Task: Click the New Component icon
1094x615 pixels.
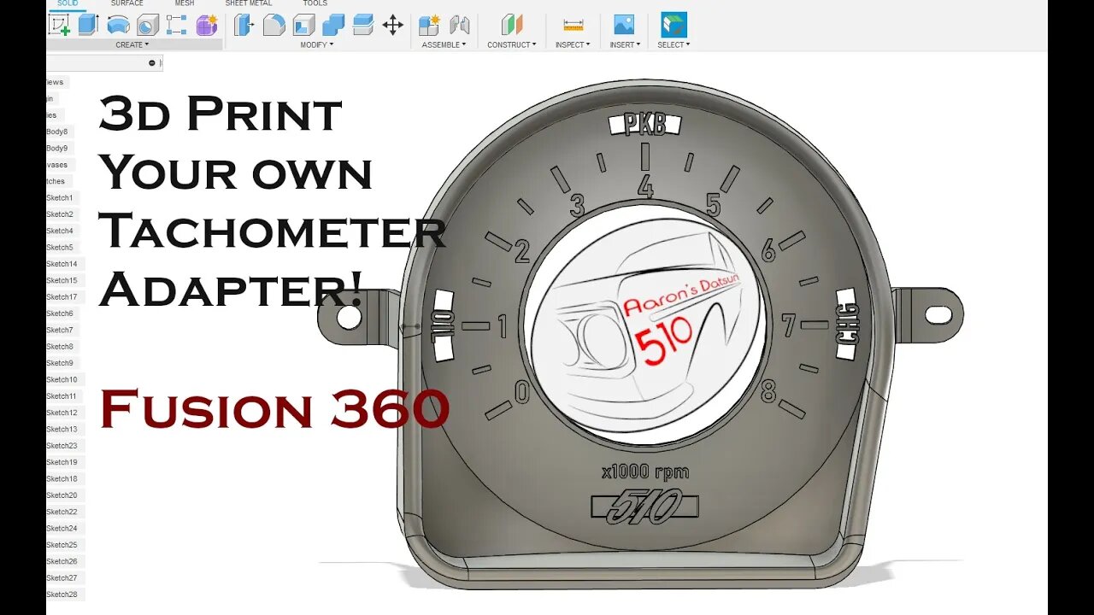Action: tap(429, 25)
